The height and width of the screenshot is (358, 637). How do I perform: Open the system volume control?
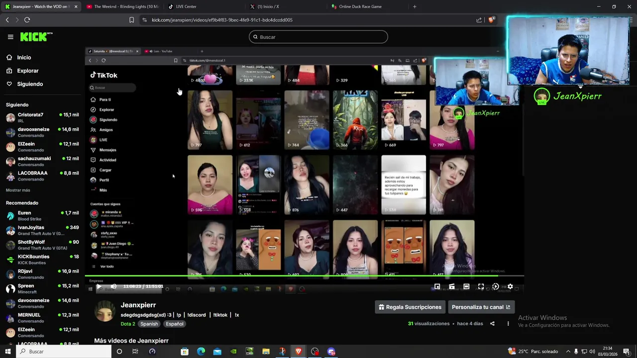592,352
